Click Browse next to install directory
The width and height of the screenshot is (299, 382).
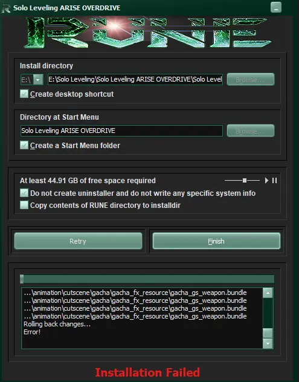pyautogui.click(x=251, y=79)
